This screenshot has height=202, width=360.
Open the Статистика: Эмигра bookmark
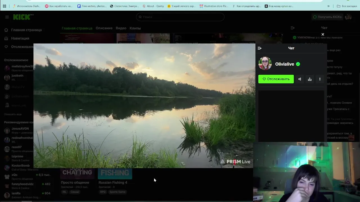[125, 6]
